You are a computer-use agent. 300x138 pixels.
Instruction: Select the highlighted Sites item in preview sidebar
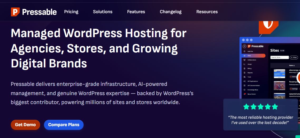(x=254, y=56)
